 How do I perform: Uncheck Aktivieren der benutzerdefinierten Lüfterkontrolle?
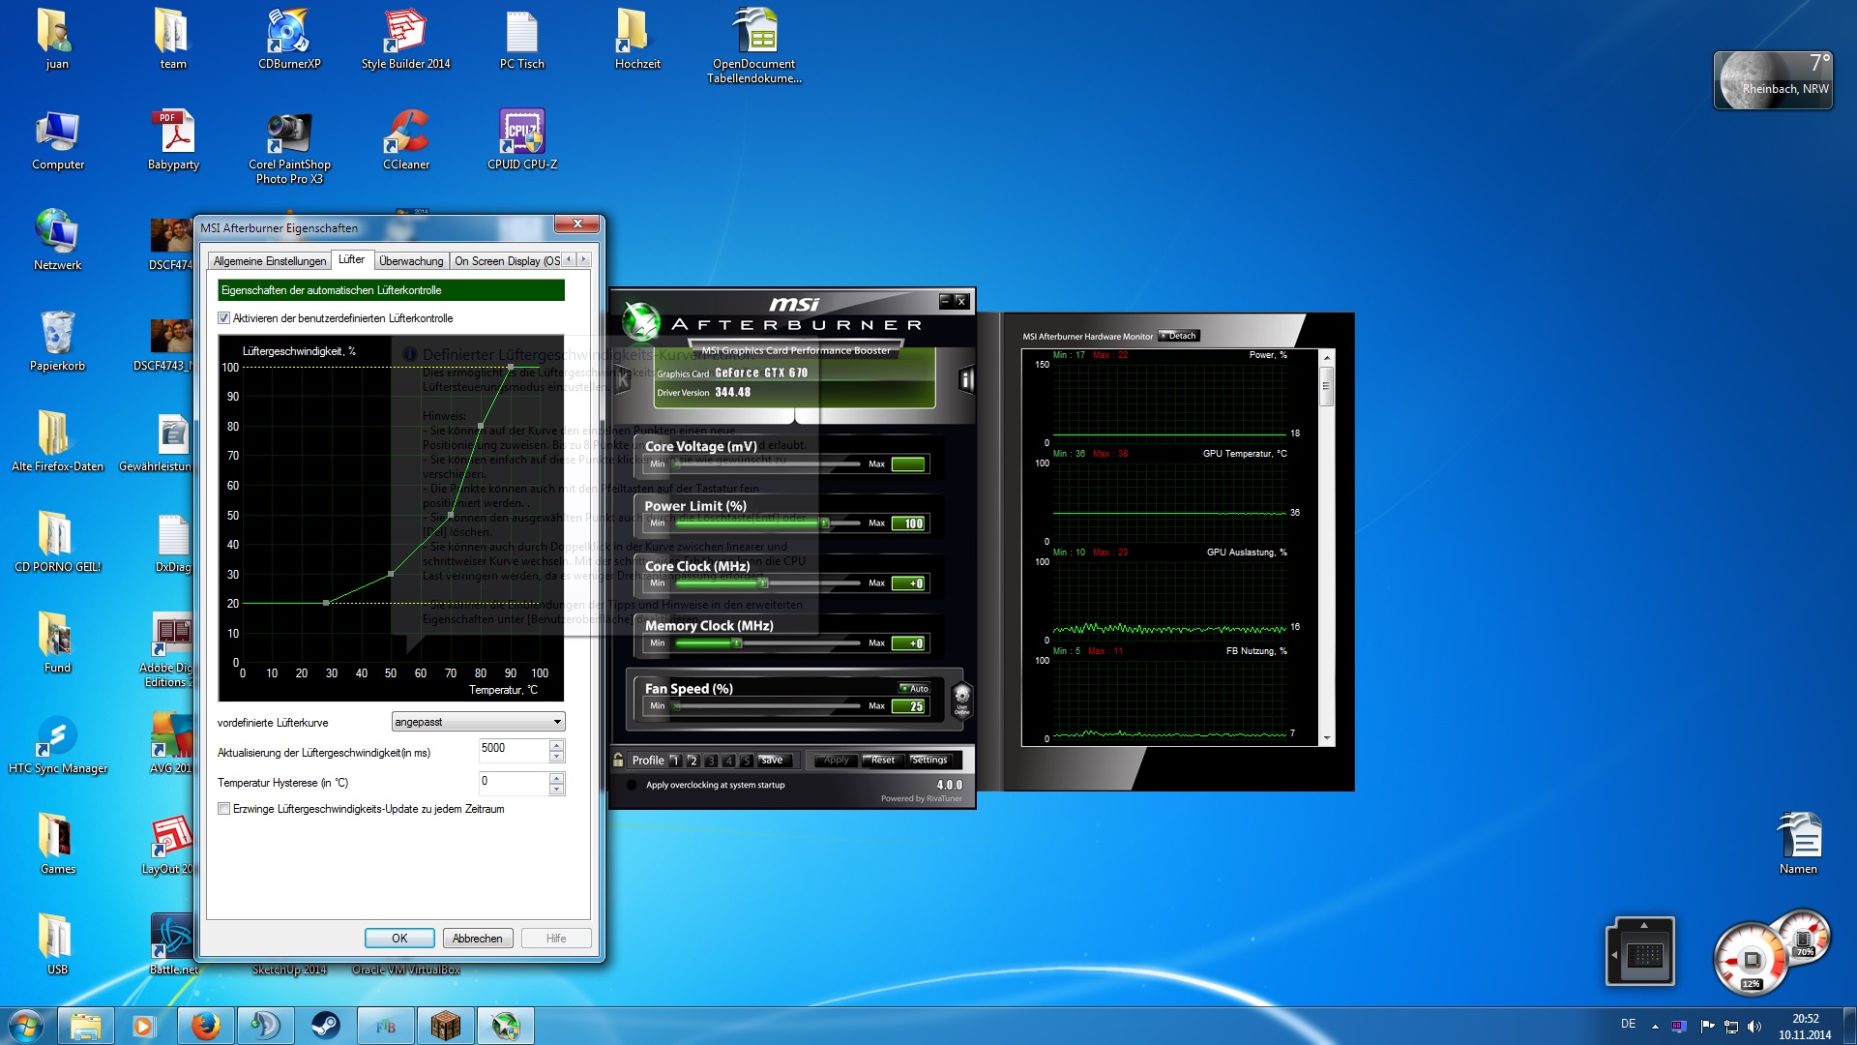coord(224,318)
